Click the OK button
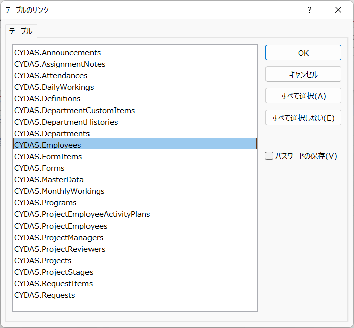The image size is (354, 328). click(x=303, y=53)
